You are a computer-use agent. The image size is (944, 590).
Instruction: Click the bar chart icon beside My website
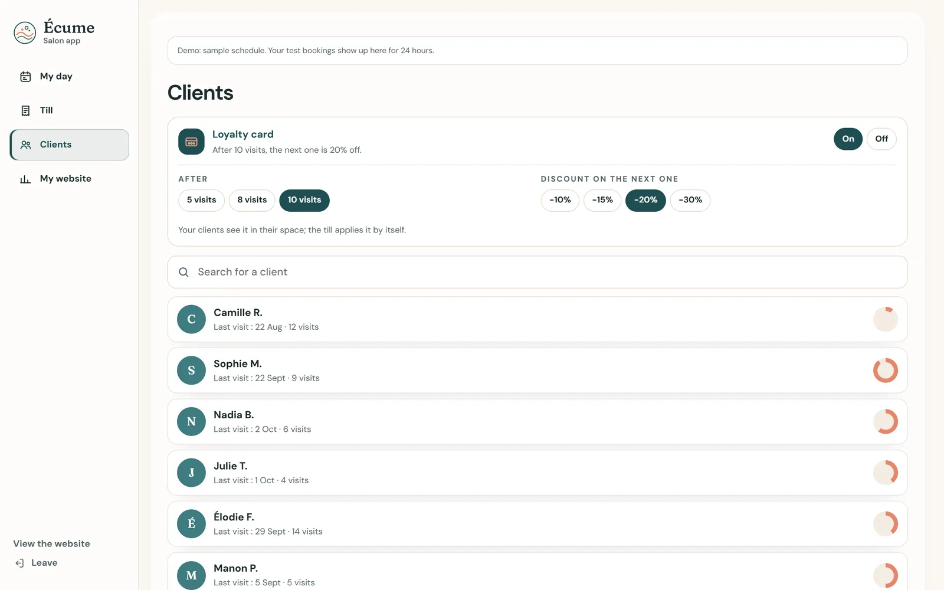(25, 179)
